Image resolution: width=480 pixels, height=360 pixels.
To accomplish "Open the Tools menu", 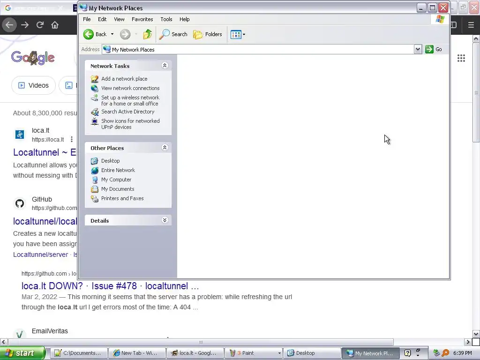I will [166, 19].
